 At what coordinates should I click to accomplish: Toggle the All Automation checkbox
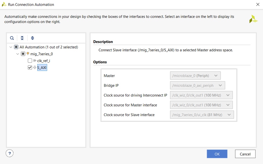[x=16, y=47]
